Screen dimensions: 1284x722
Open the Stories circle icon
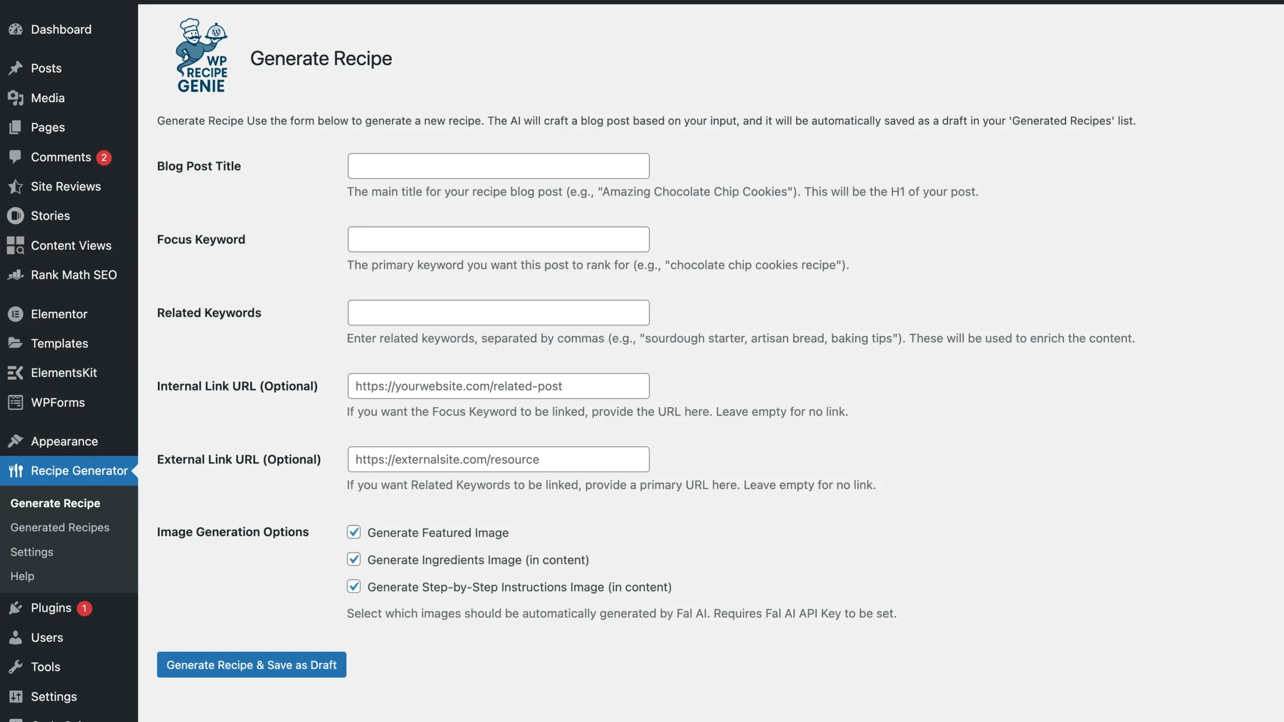tap(16, 216)
